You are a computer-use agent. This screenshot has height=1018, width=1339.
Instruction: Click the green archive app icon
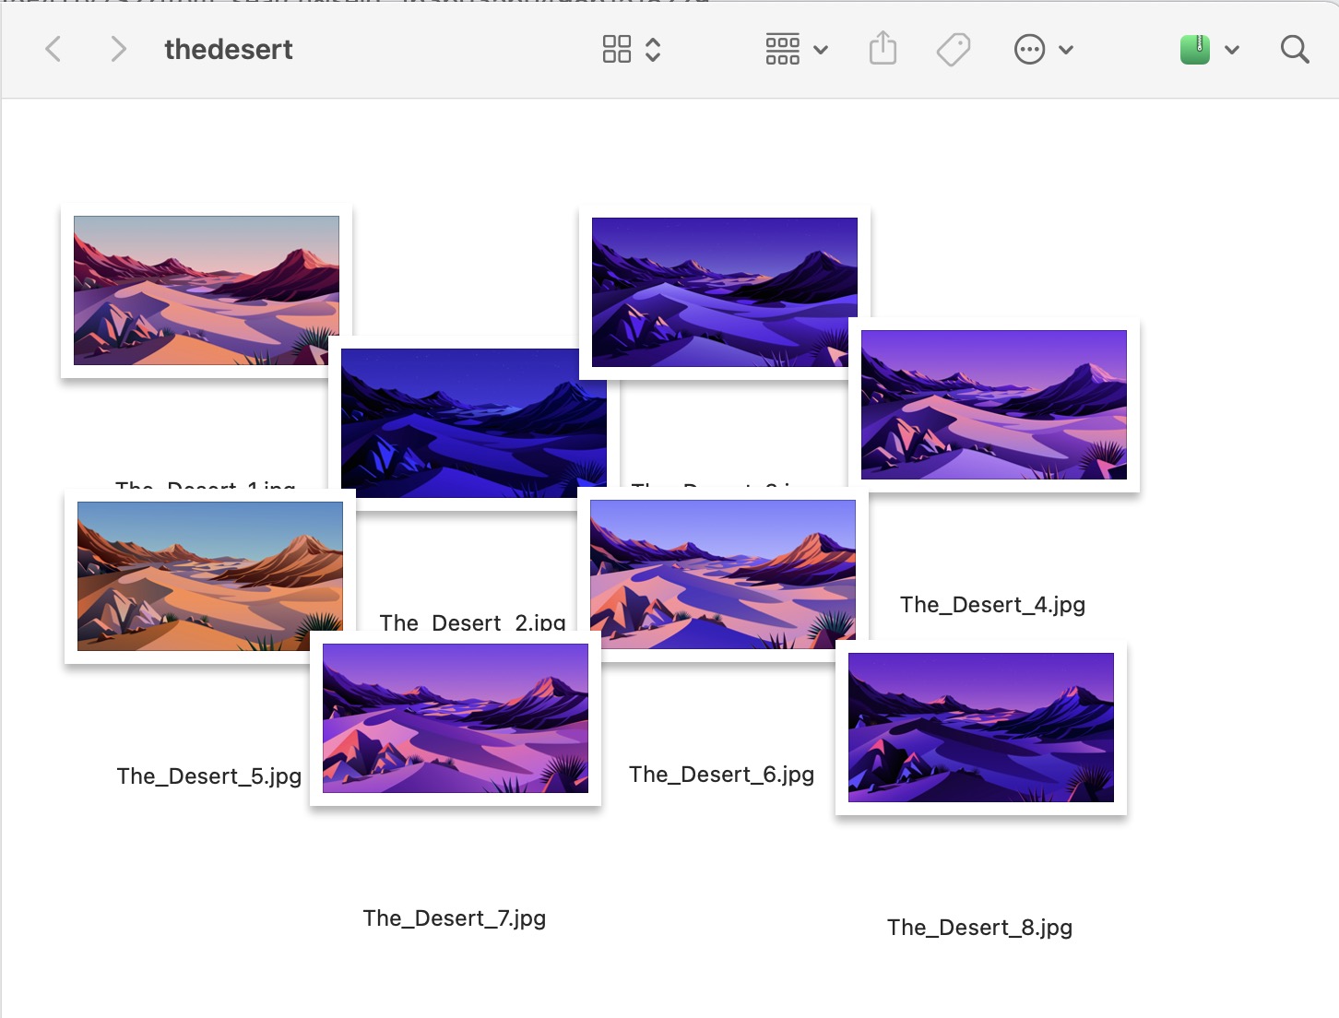[x=1195, y=49]
